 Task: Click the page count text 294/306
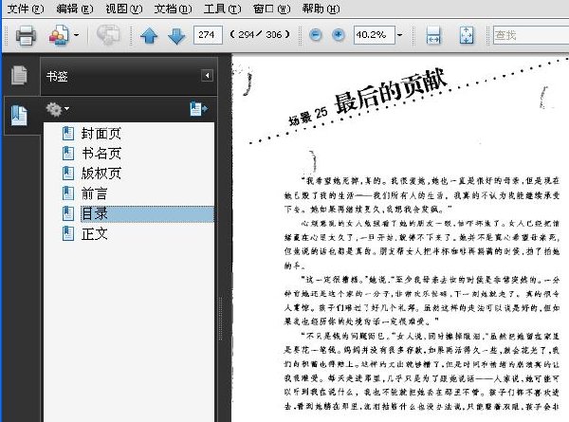pyautogui.click(x=260, y=35)
